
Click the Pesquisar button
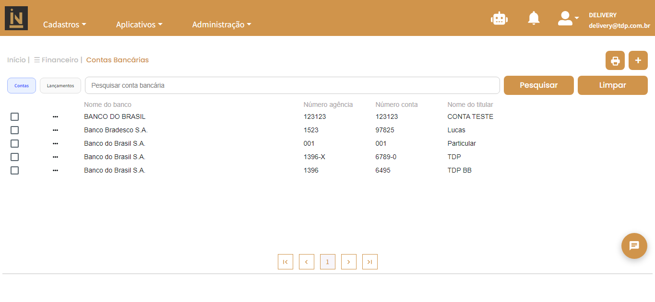pos(539,85)
